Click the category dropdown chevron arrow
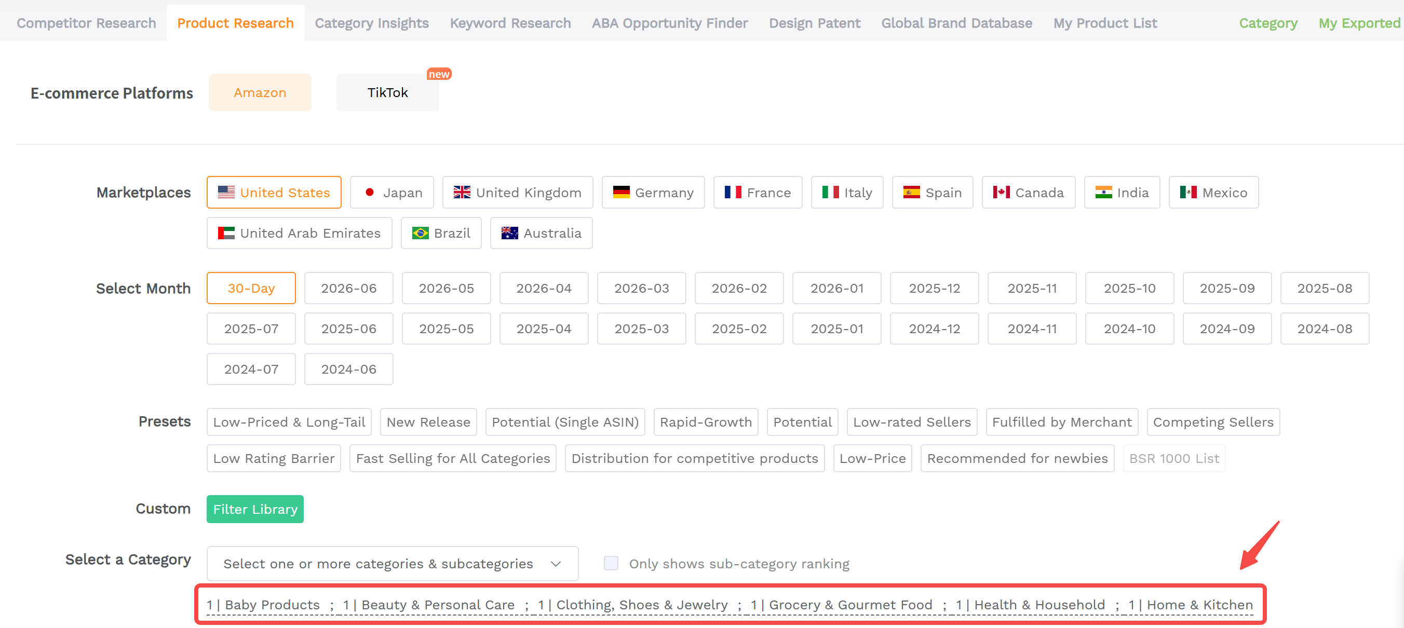 coord(556,564)
